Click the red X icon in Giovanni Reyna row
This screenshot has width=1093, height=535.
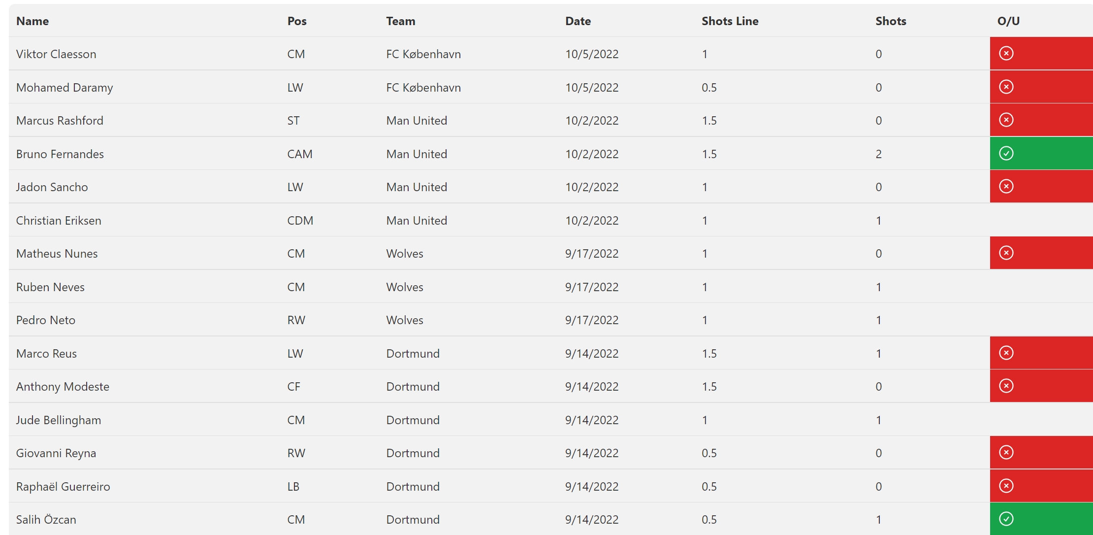[1006, 452]
